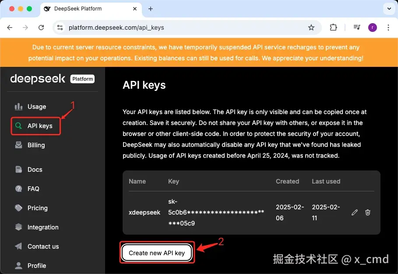Click Create new API key
This screenshot has height=274, width=398.
click(157, 253)
